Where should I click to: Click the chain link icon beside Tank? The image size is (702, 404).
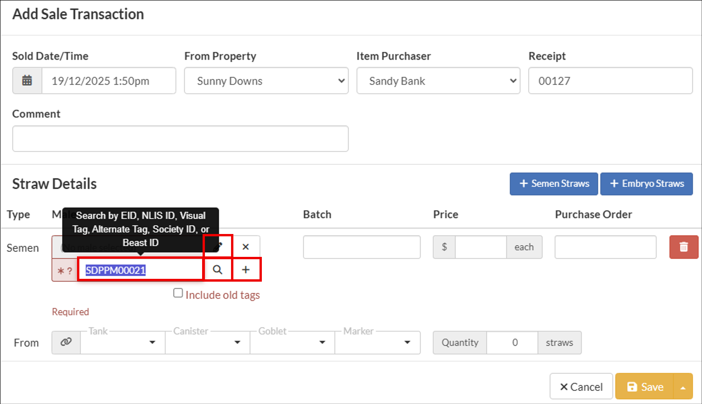coord(66,342)
